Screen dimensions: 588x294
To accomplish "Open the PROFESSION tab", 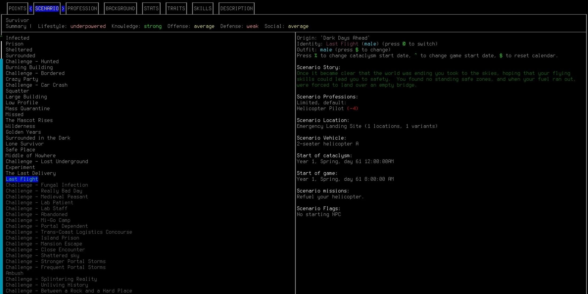I will [82, 9].
